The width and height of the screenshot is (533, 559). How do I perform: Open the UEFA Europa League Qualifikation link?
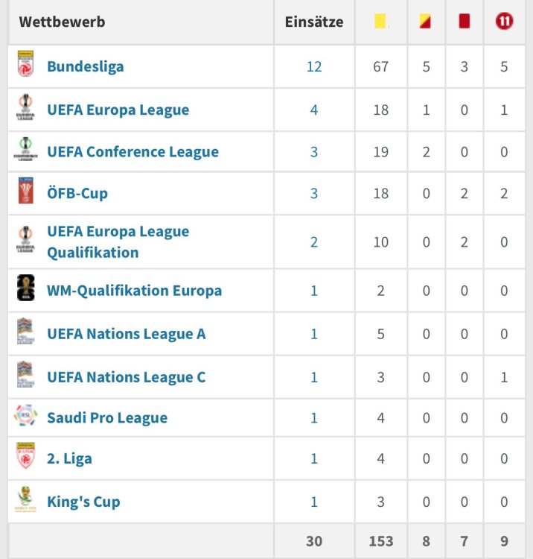(x=118, y=241)
